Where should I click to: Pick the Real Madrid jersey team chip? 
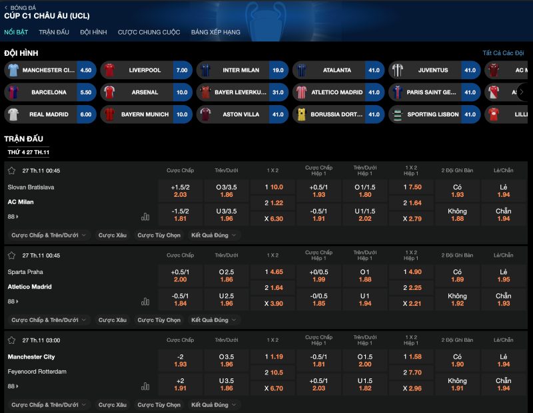click(49, 114)
